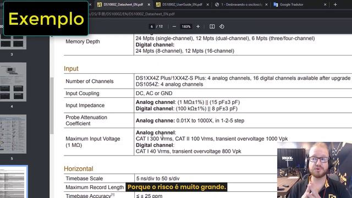
Task: Select page 5 thumbnail in sidebar
Action: (x=13, y=134)
